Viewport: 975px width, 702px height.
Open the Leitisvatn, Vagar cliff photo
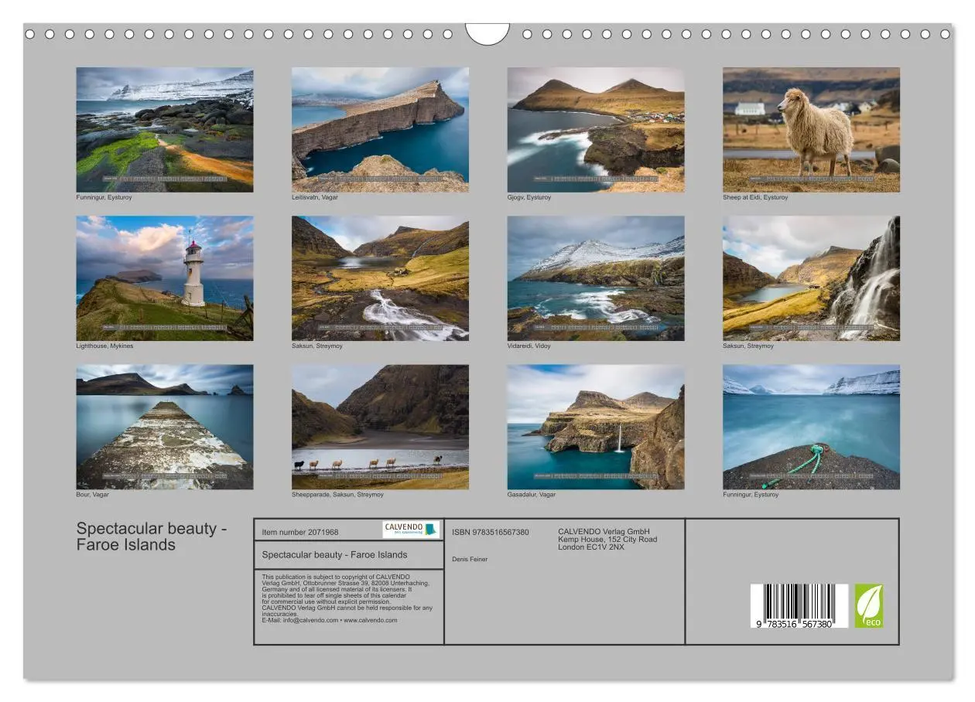[x=380, y=130]
